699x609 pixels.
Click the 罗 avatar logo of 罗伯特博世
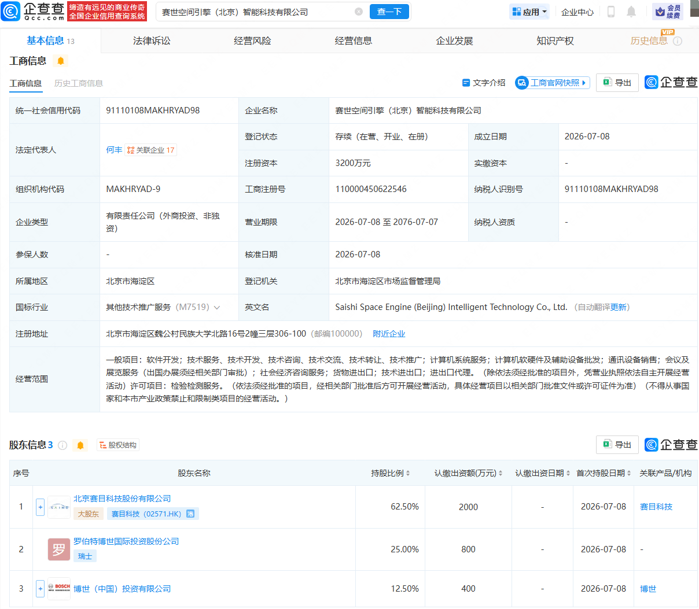click(x=59, y=549)
